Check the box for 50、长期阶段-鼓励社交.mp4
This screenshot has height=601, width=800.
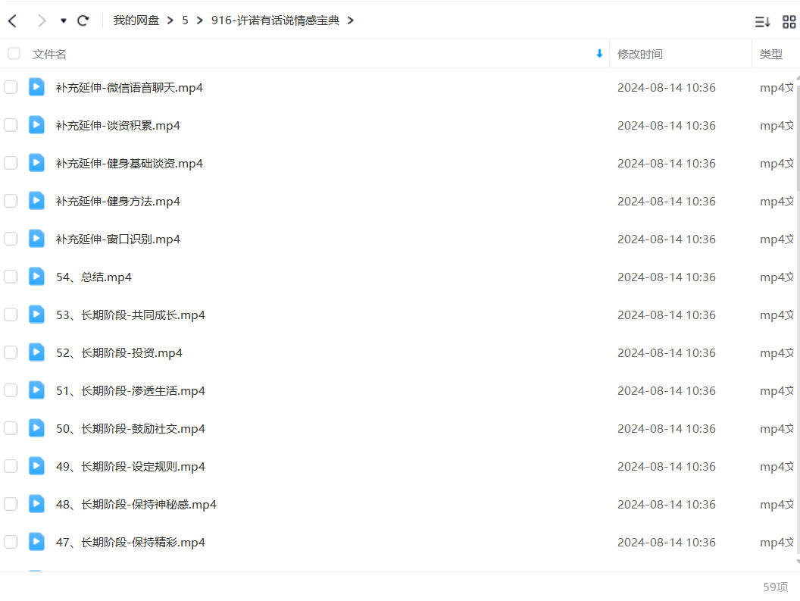pyautogui.click(x=11, y=428)
